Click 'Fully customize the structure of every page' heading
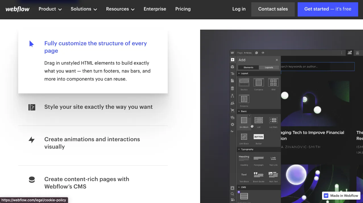 (96, 47)
